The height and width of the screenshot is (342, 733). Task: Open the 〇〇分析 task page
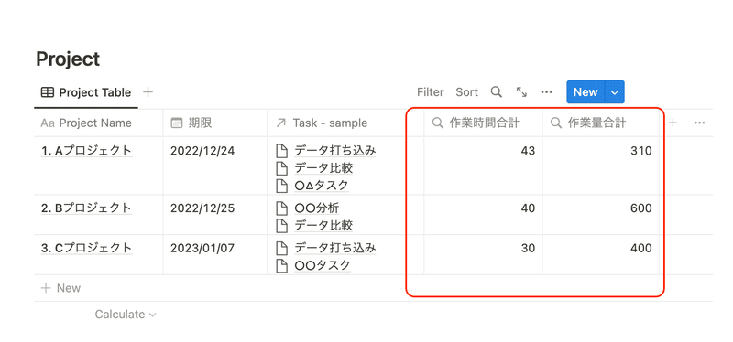316,208
